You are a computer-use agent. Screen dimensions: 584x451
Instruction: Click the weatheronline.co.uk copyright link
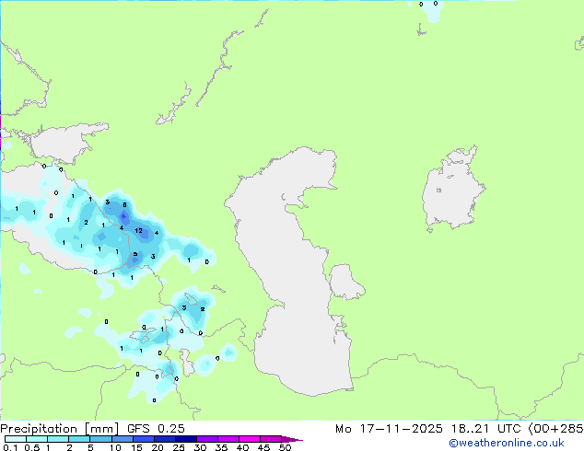507,444
